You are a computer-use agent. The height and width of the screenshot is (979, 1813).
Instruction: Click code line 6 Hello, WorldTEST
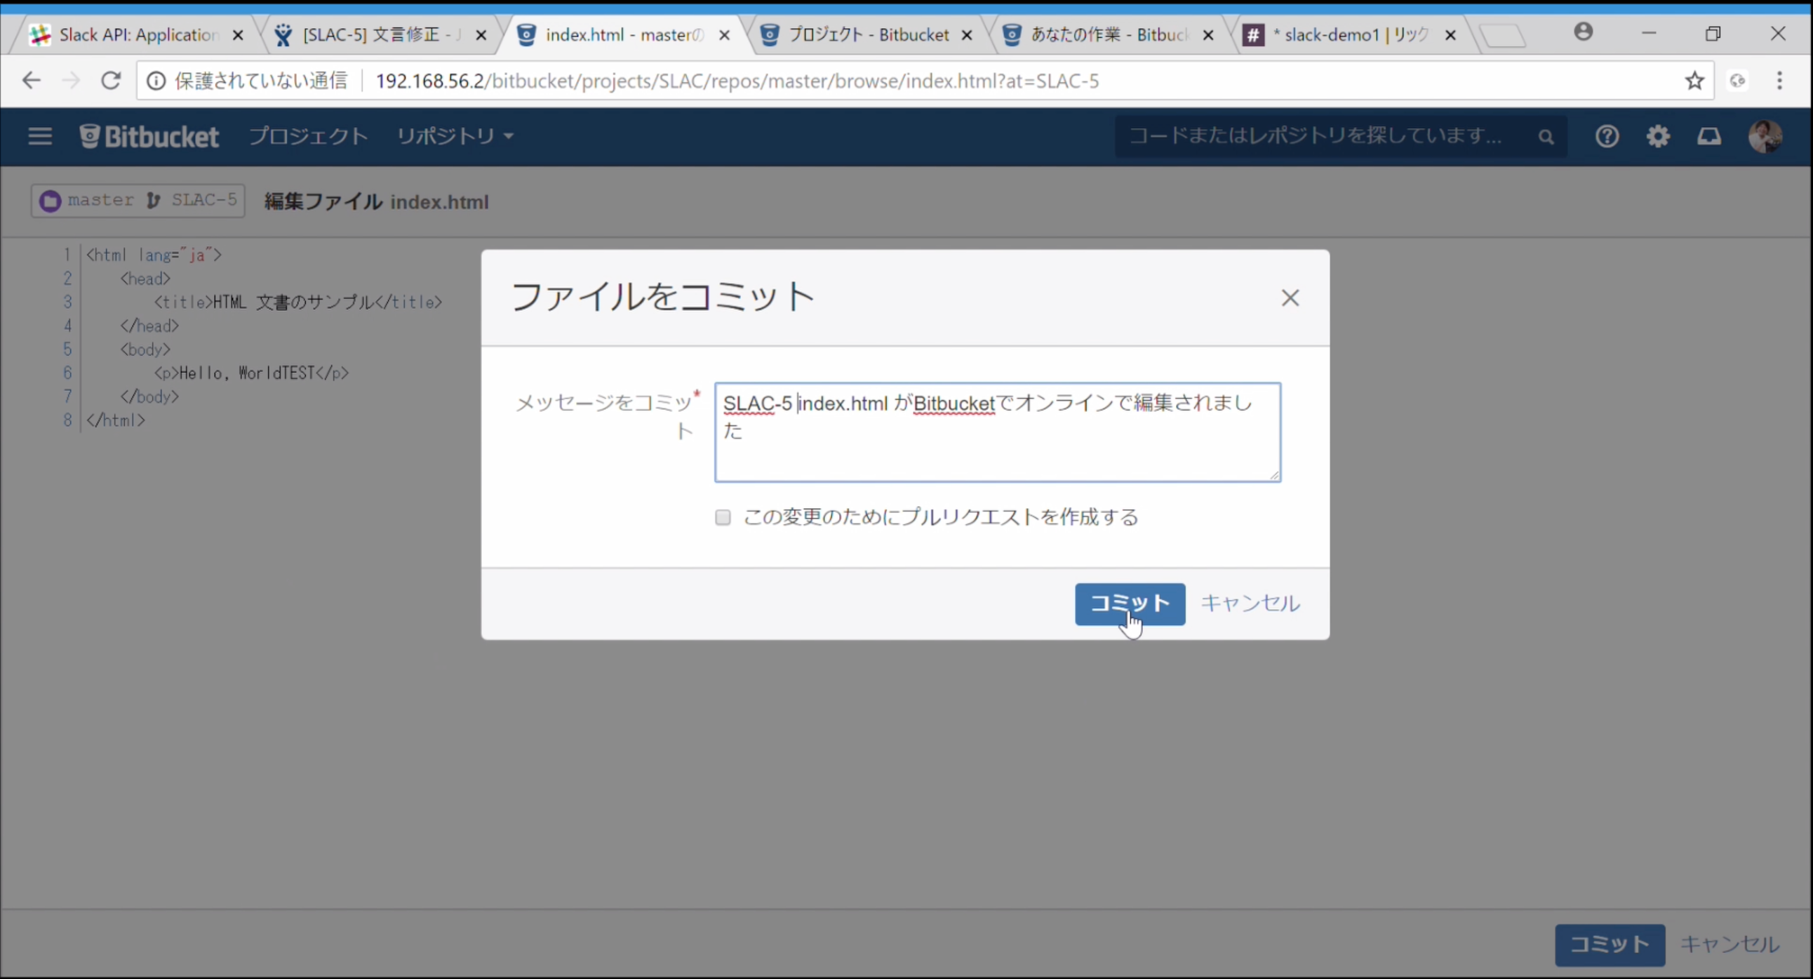(x=251, y=373)
